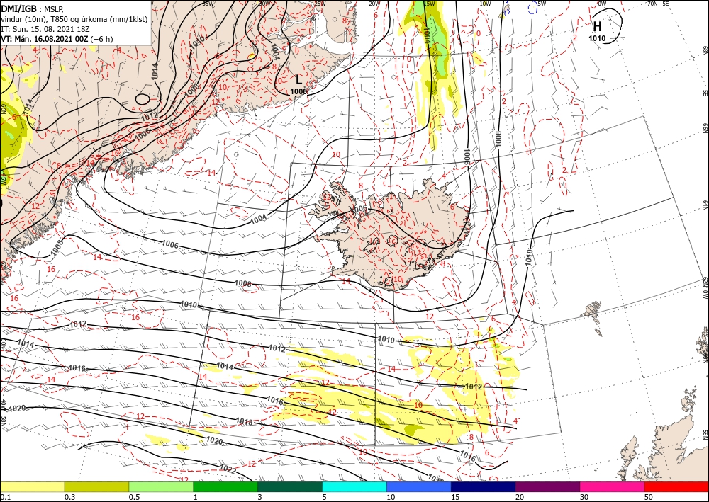Click the Iceland landmass

pyautogui.click(x=398, y=235)
